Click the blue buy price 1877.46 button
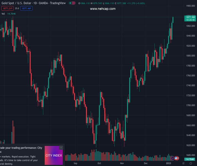 [26, 9]
